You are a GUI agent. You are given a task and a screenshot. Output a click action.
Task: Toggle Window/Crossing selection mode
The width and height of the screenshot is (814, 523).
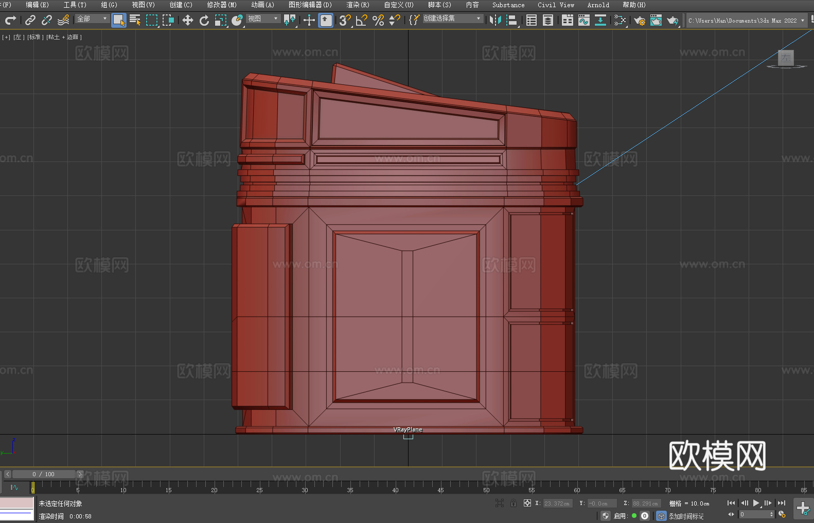pyautogui.click(x=168, y=20)
